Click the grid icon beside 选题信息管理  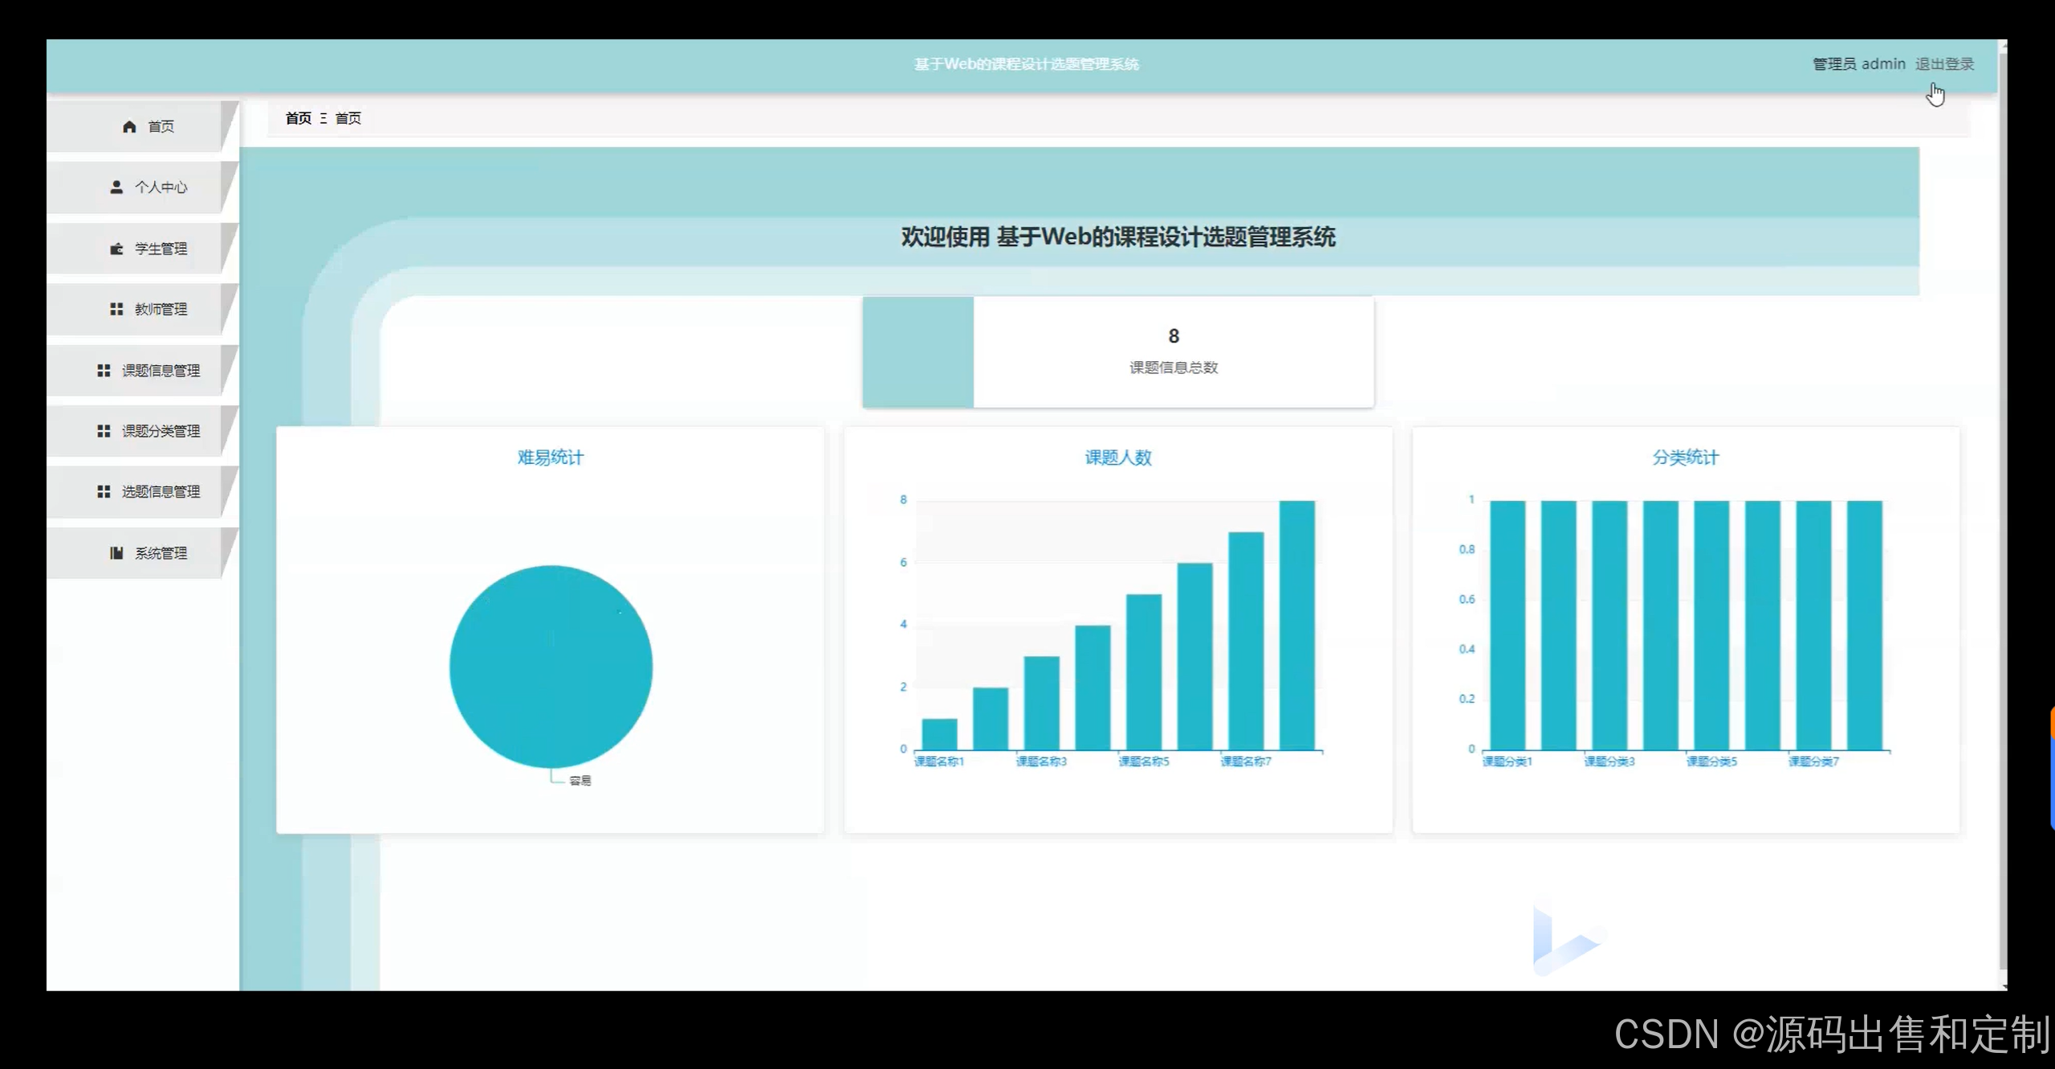point(104,491)
